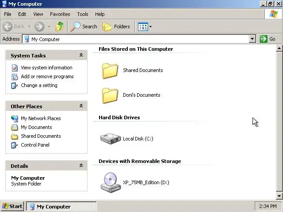283x212 pixels.
Task: Collapse the Details panel
Action: point(81,166)
